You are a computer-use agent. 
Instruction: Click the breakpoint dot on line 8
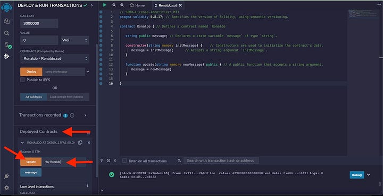coord(101,45)
